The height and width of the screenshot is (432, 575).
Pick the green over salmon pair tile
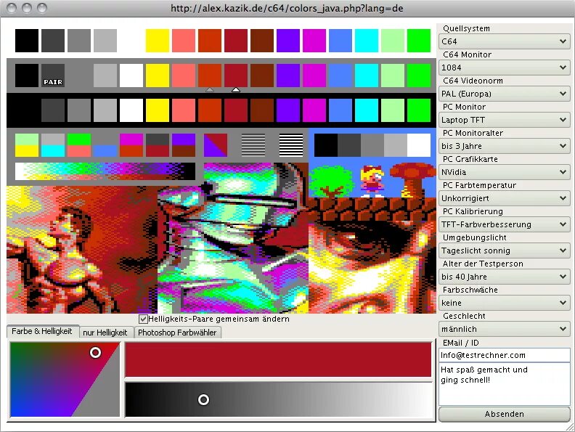coord(79,145)
